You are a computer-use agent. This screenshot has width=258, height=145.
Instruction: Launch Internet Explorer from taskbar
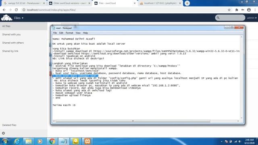pos(17,141)
